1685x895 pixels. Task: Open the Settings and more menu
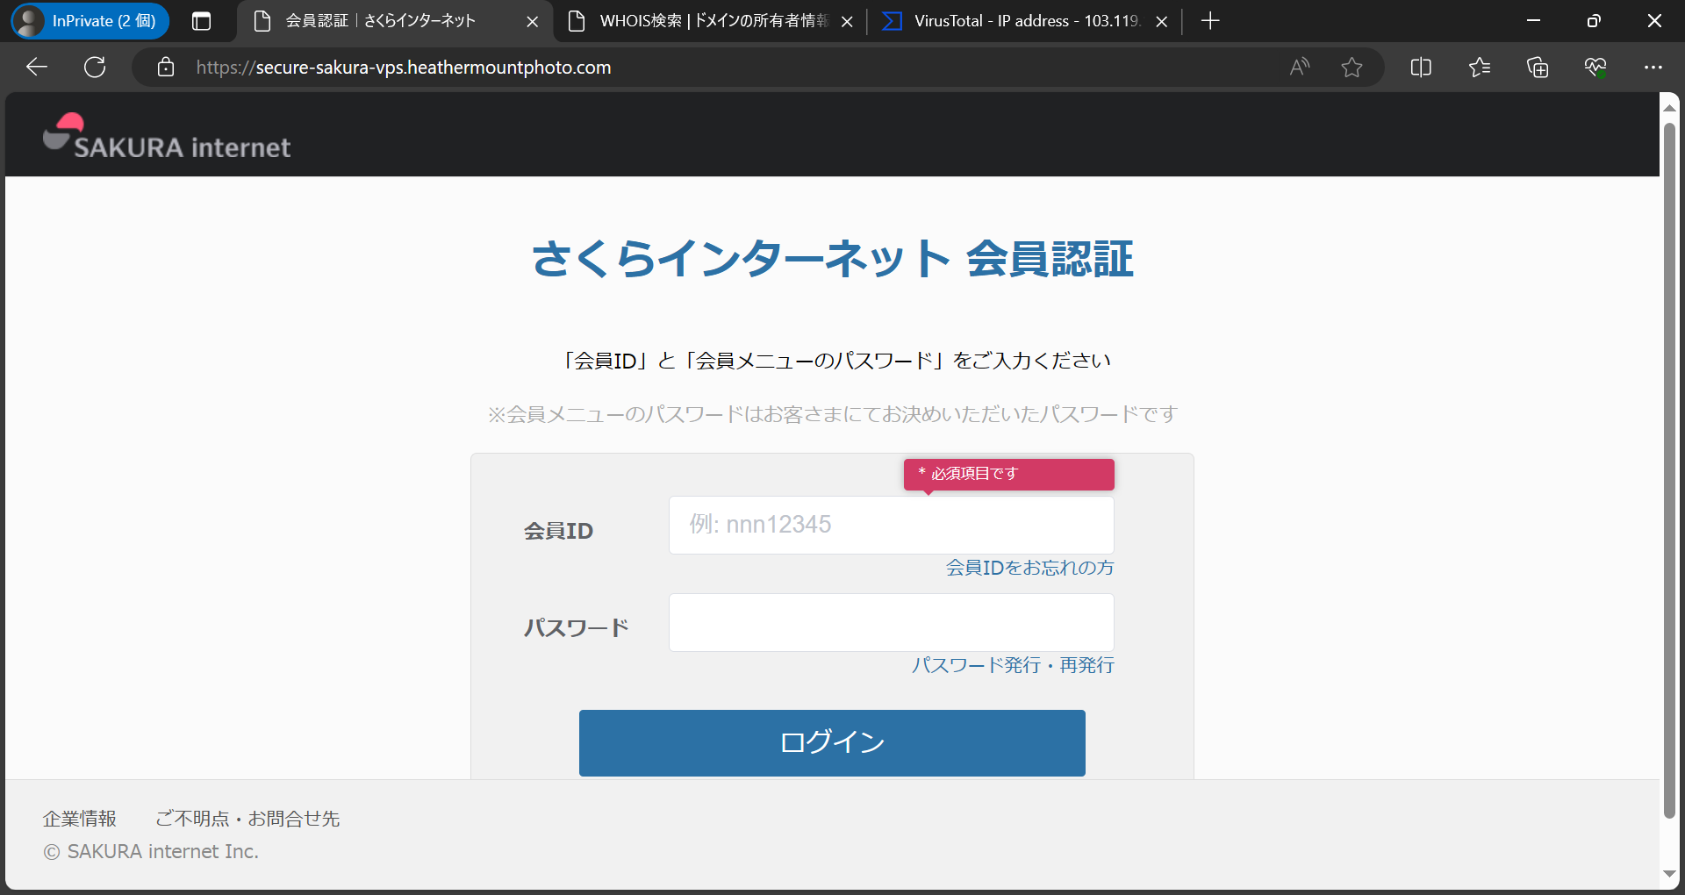pyautogui.click(x=1653, y=67)
